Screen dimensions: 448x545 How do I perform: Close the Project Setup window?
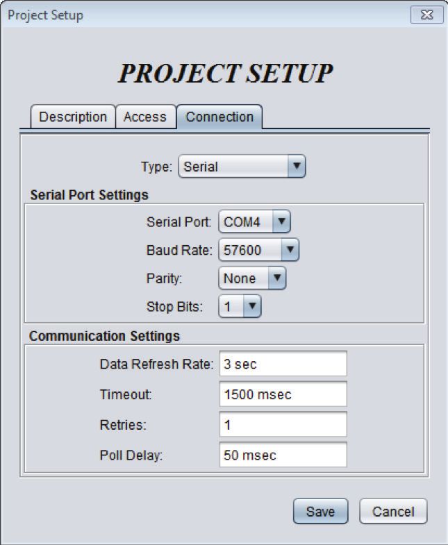[426, 15]
